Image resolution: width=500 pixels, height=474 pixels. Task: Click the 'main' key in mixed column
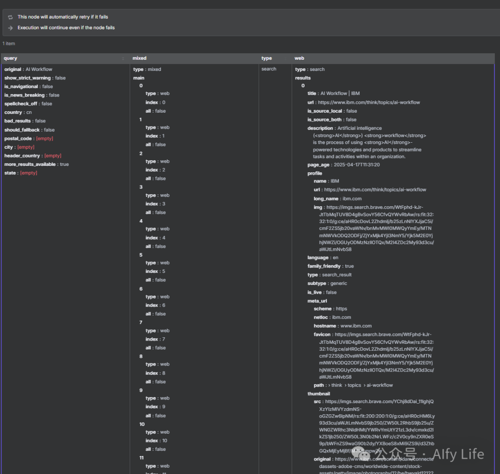pyautogui.click(x=139, y=78)
